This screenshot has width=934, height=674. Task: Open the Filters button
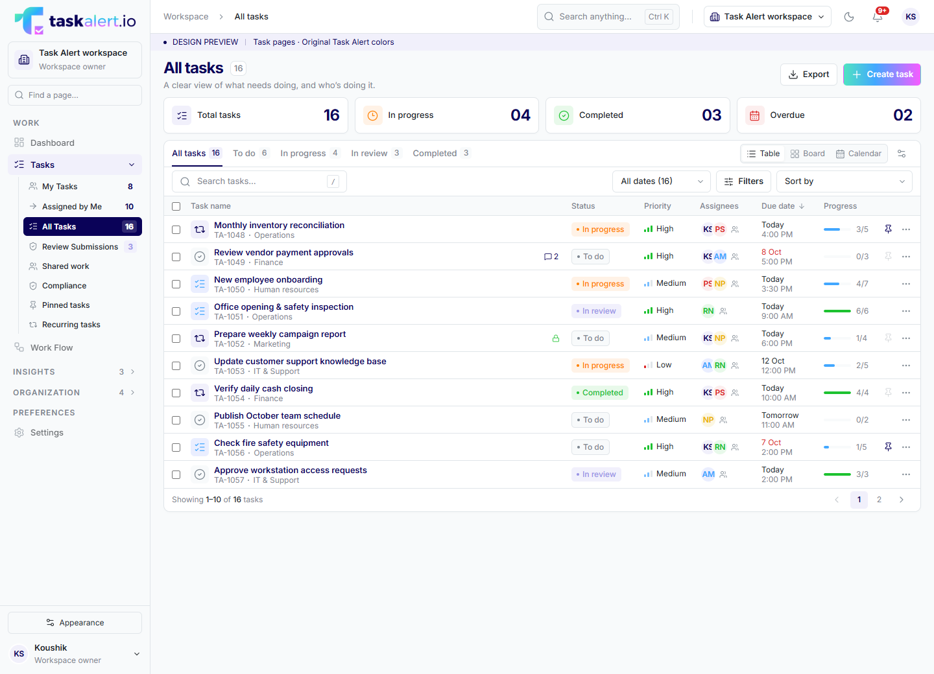point(744,181)
